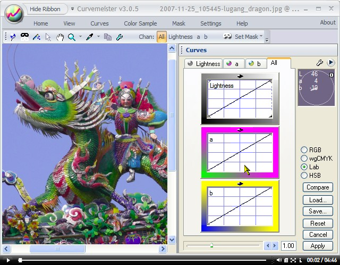
Task: Click the Curvemeister round application logo button
Action: click(x=14, y=13)
